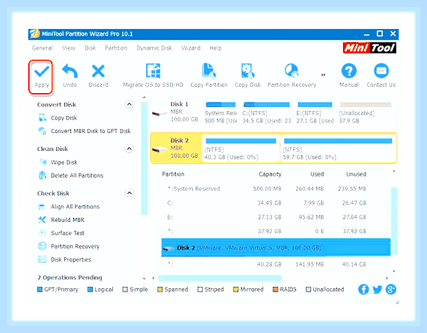Click the Contact Us icon
Screen dimensions: 427x333
[381, 76]
